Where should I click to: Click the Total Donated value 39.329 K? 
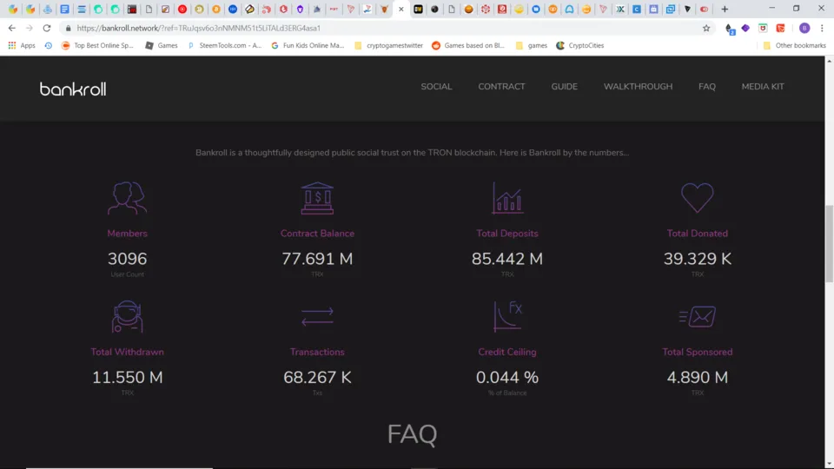698,259
